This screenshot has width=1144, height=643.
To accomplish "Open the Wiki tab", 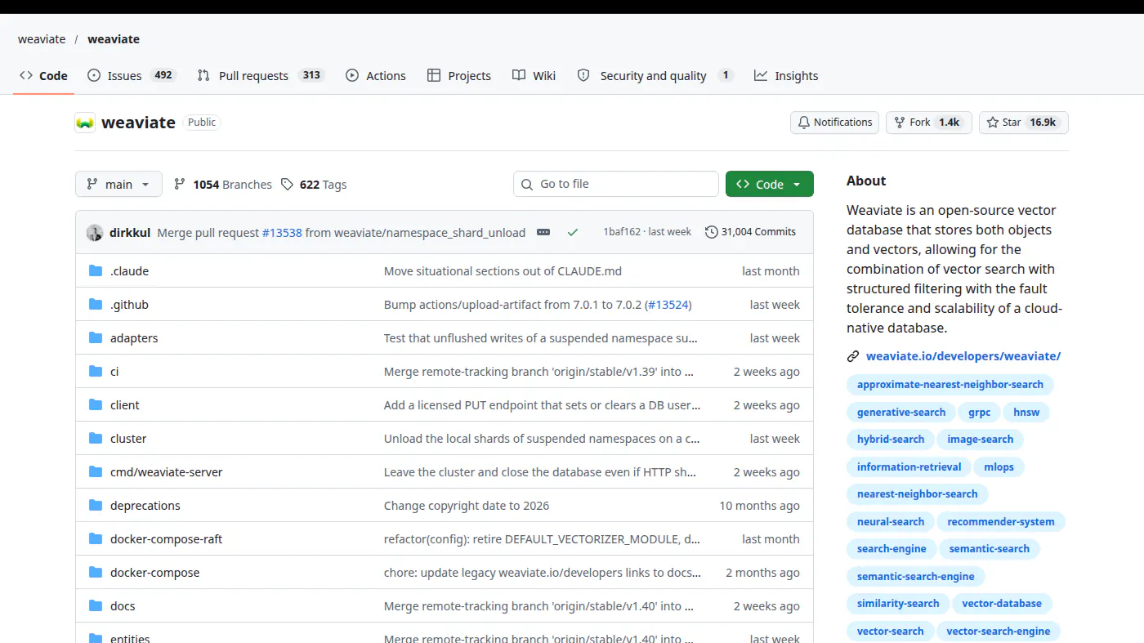I will pyautogui.click(x=534, y=76).
